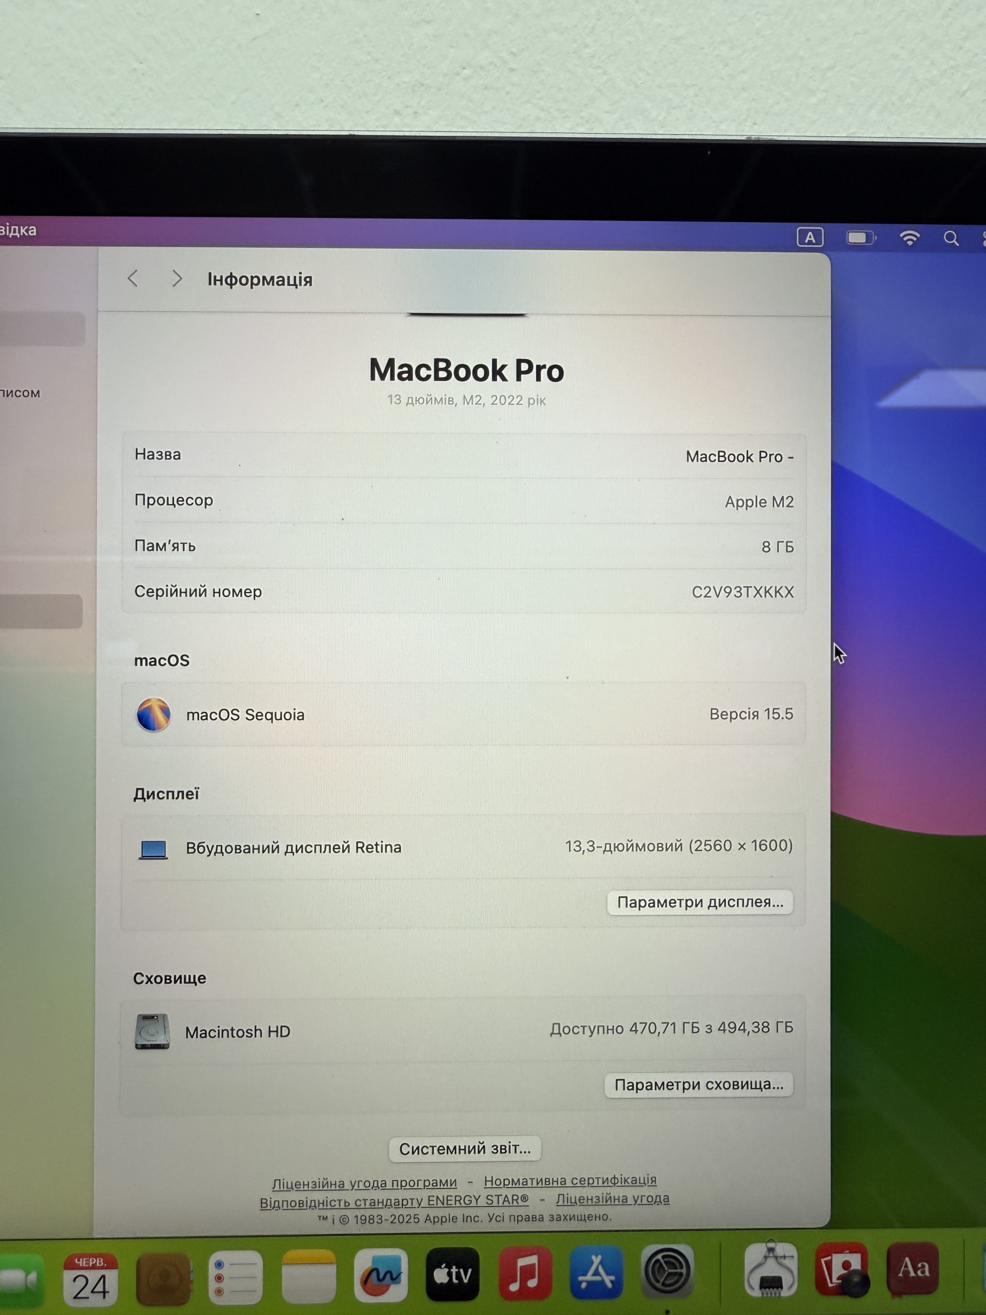Screen dimensions: 986x1315
Task: Open Нормативна сертифікація link
Action: (x=570, y=1180)
